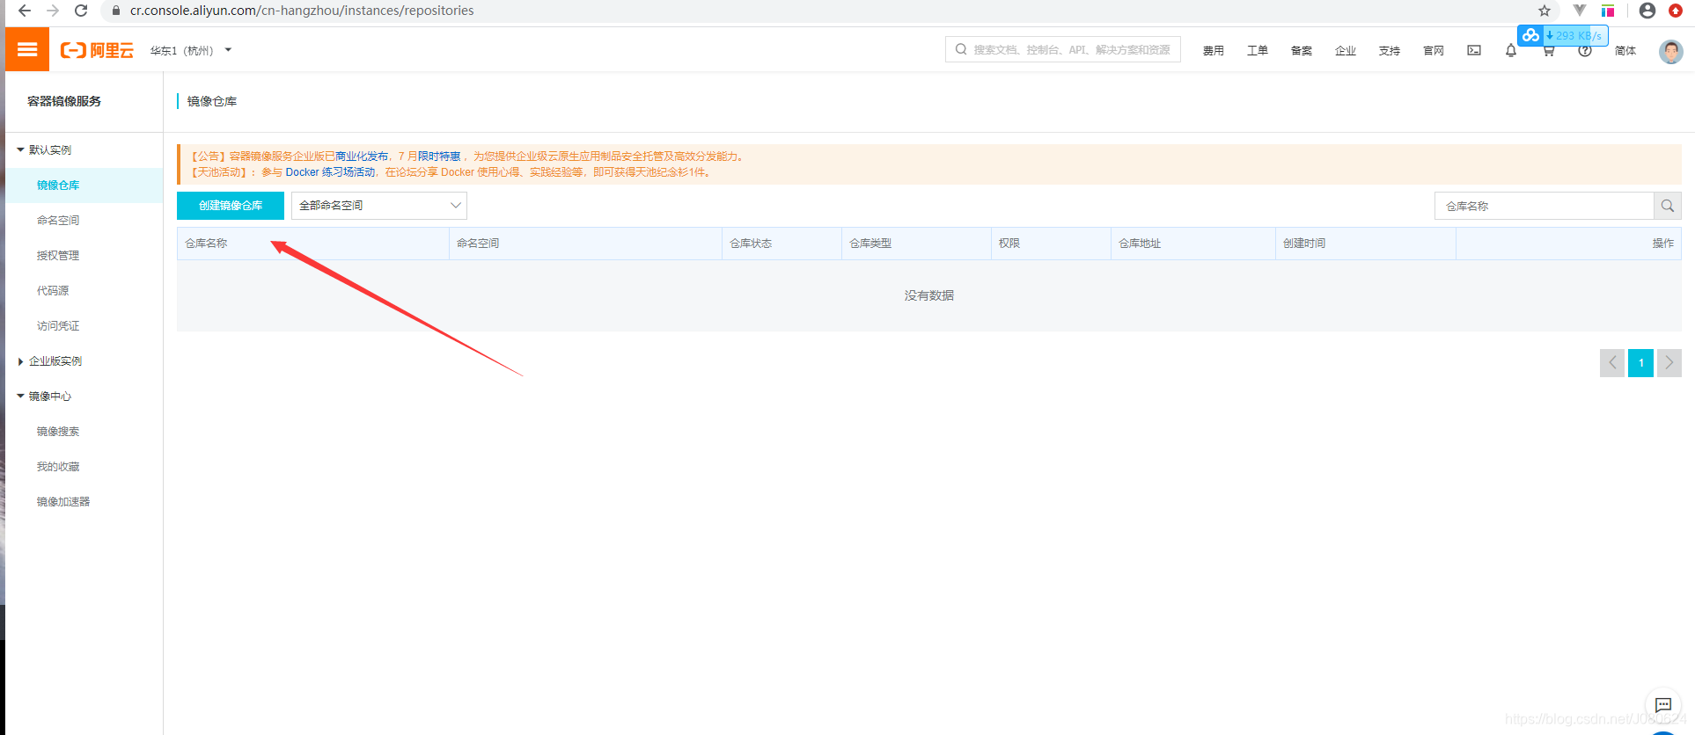The height and width of the screenshot is (735, 1695).
Task: Open 代码源 in sidebar
Action: point(53,290)
